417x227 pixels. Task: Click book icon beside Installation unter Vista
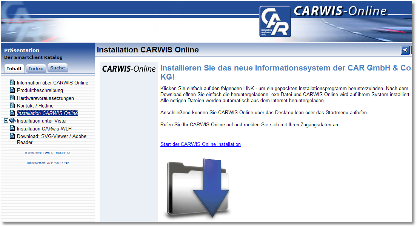pos(12,121)
